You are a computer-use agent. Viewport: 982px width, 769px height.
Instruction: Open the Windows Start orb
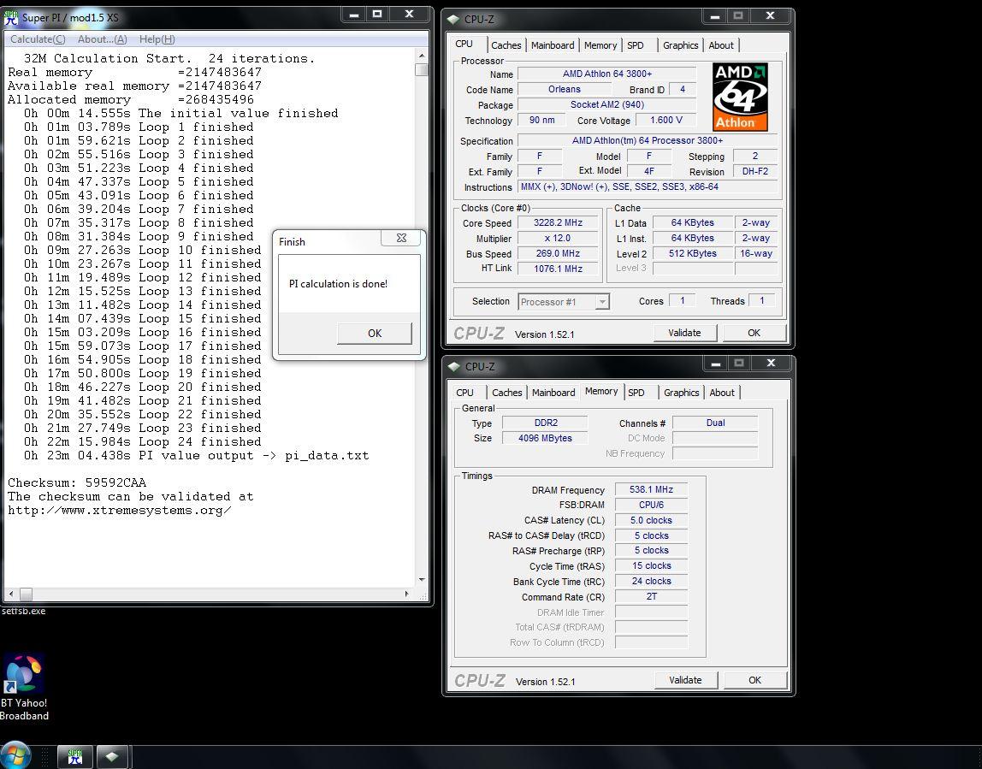(15, 755)
